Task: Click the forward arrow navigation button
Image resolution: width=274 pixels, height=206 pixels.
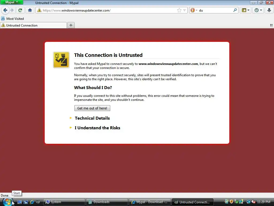Action: [12, 10]
